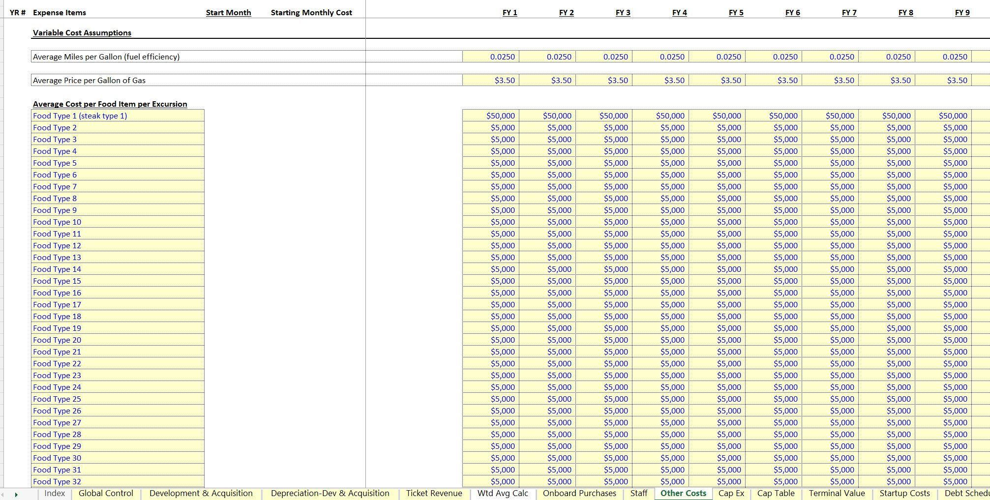This screenshot has width=990, height=500.
Task: Click the Food Type 10 label cell
Action: click(118, 222)
